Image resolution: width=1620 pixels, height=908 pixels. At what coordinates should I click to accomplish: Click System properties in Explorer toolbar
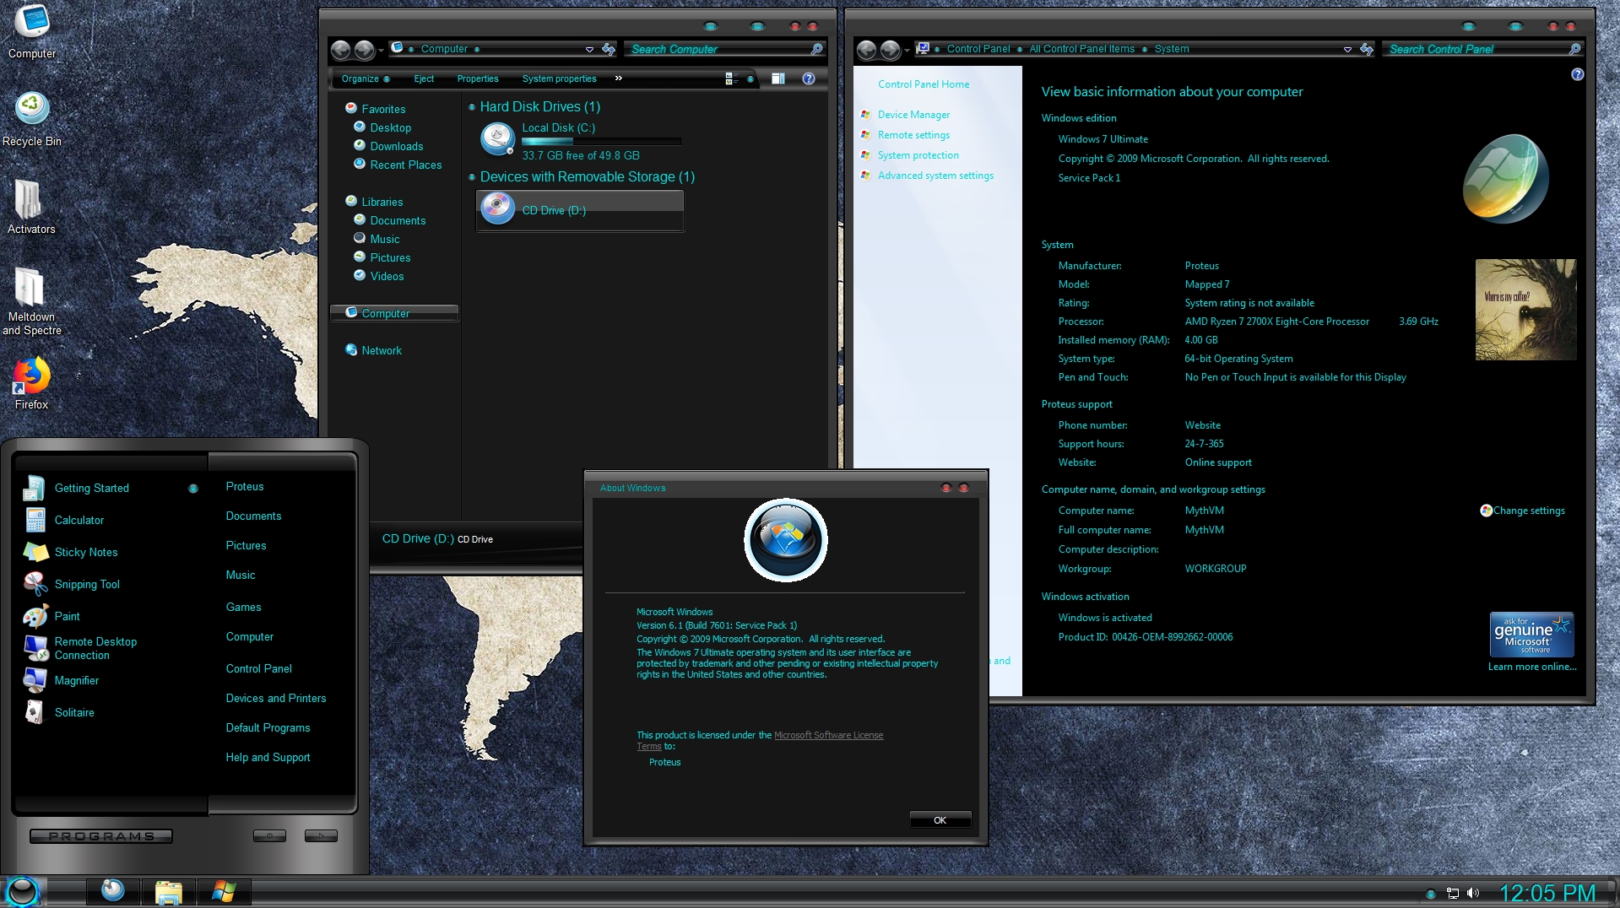click(559, 78)
